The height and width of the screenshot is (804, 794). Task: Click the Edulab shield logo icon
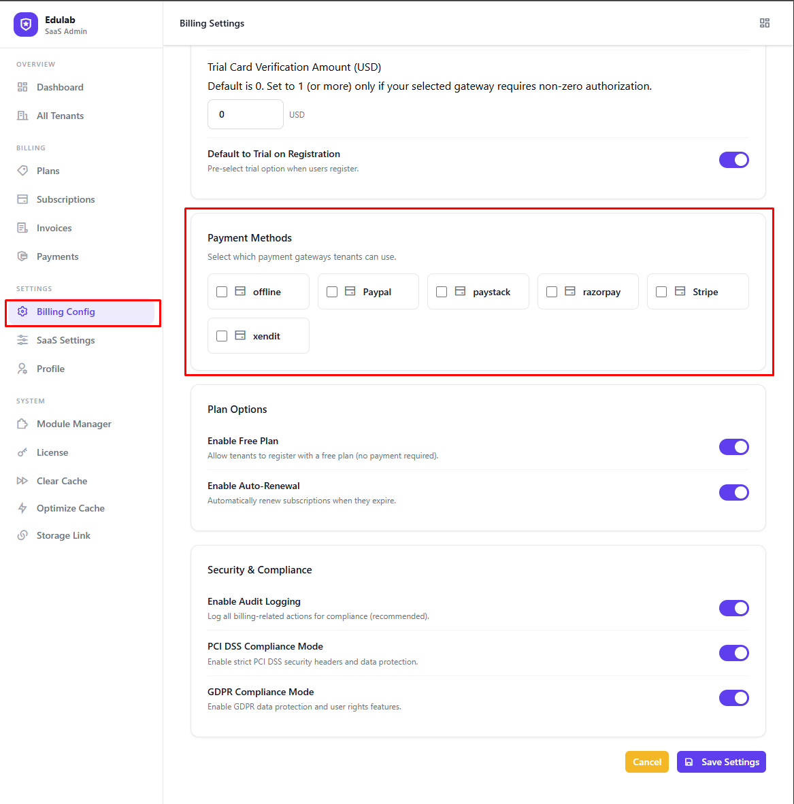[x=24, y=24]
